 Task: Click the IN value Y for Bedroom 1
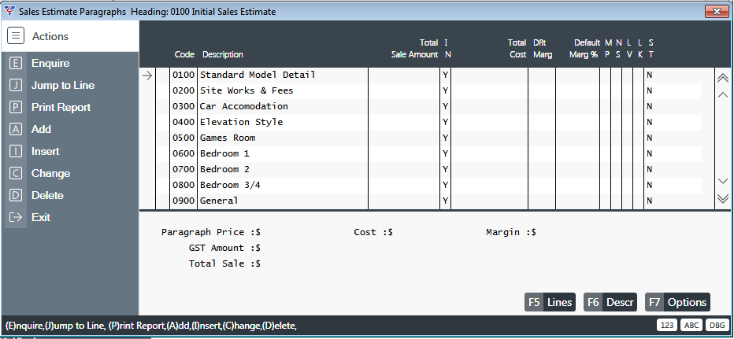[x=445, y=153]
